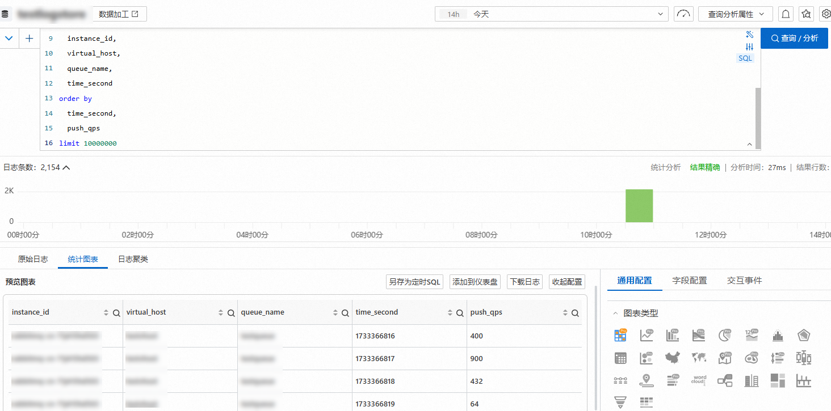Click the query editor vertical scrollbar
This screenshot has height=411, width=831.
point(758,119)
